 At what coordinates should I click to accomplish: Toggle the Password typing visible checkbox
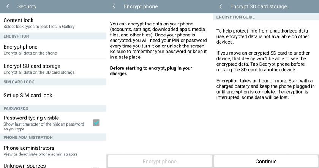96,123
